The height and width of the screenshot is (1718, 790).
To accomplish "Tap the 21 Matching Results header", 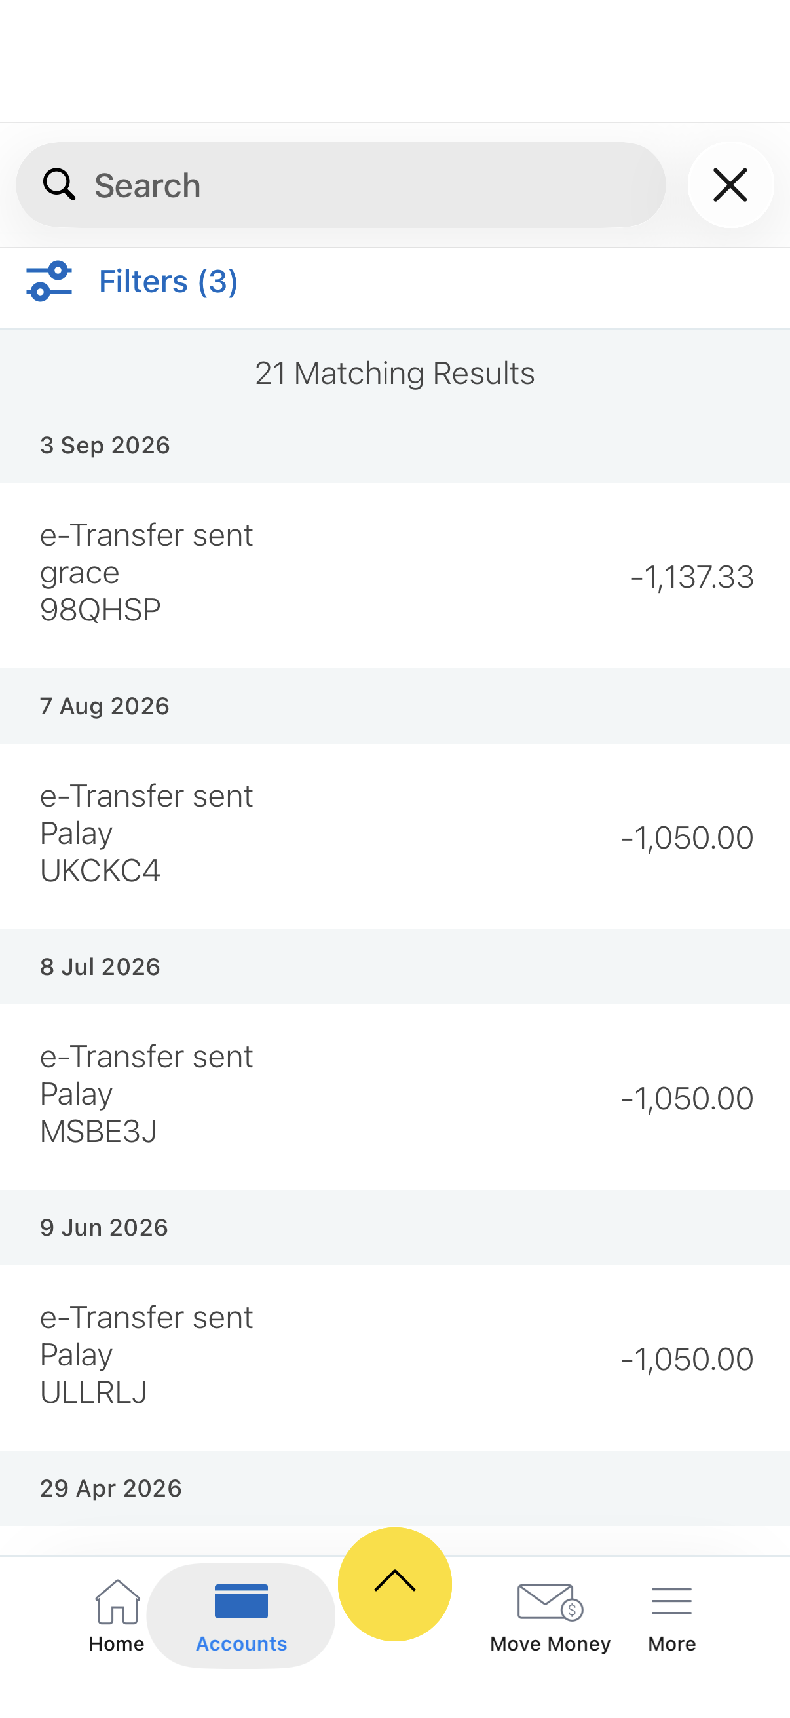I will point(394,373).
